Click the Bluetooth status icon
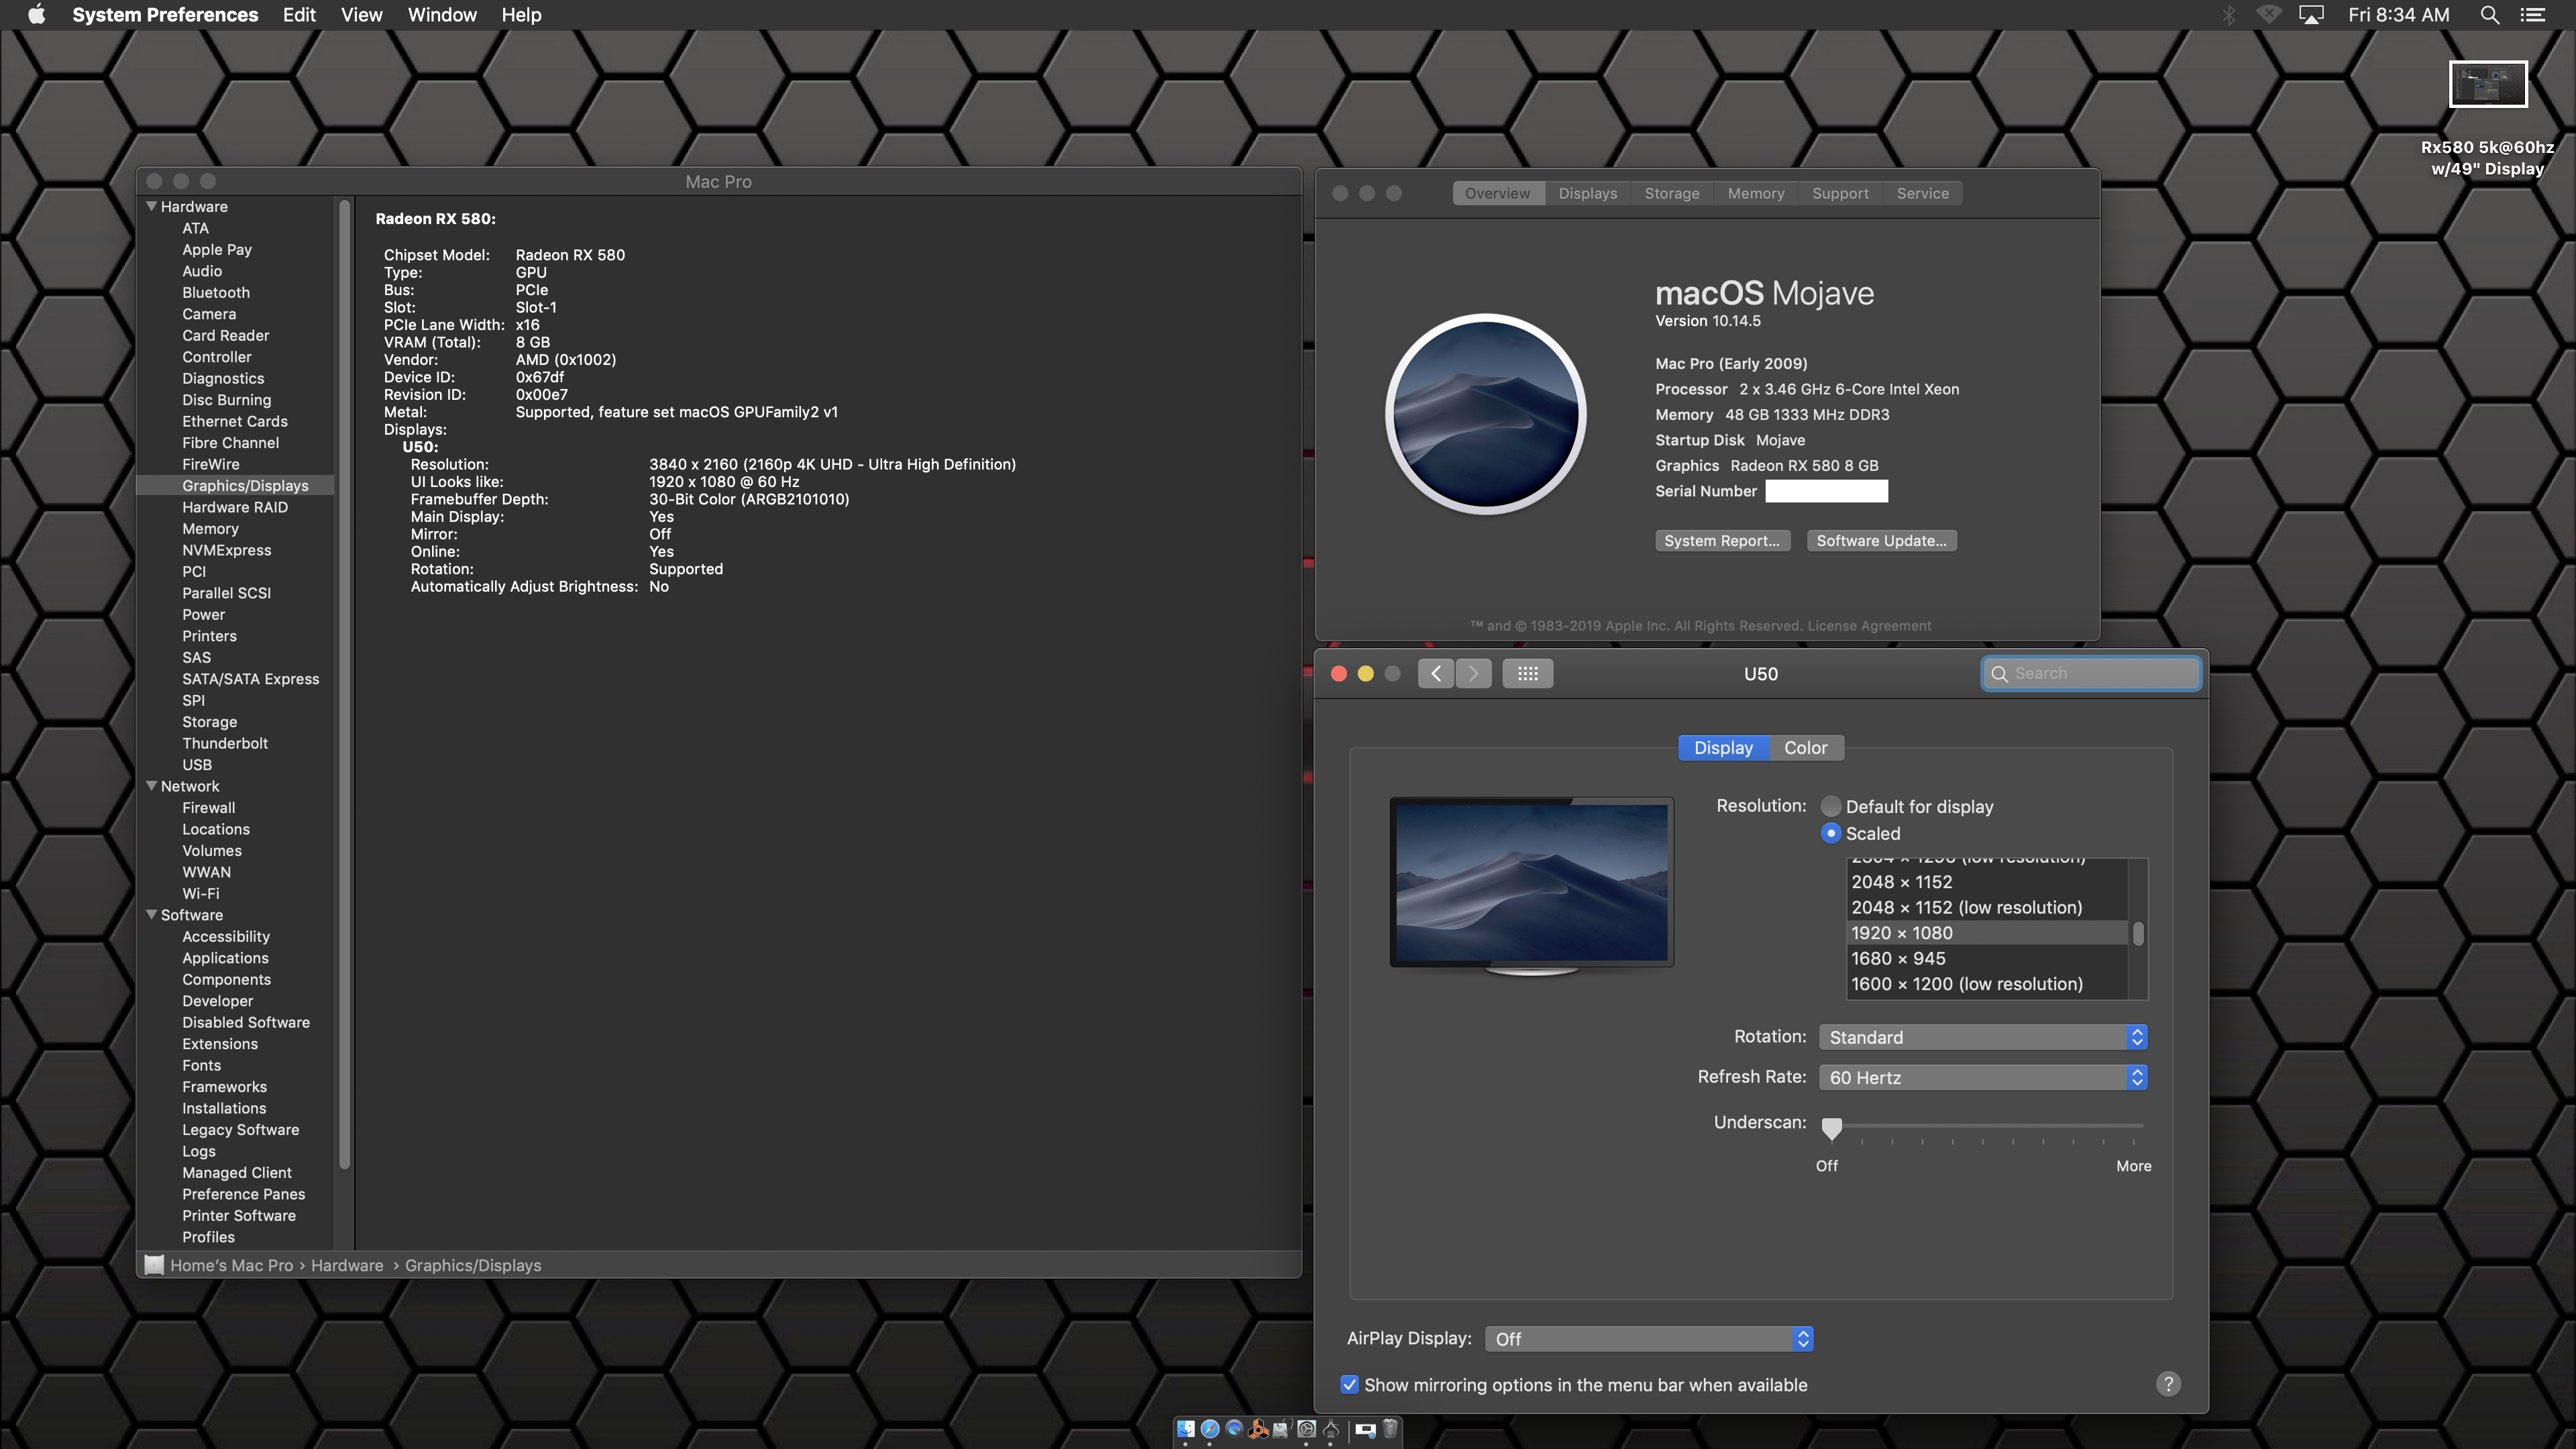Viewport: 2576px width, 1449px height. 2229,15
